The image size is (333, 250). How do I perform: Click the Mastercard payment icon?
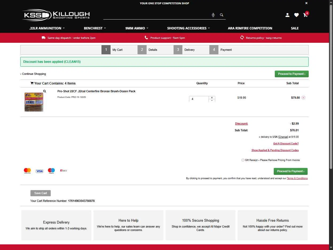click(27, 171)
